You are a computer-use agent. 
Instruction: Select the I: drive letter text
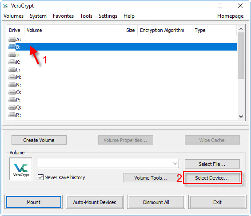[18, 55]
